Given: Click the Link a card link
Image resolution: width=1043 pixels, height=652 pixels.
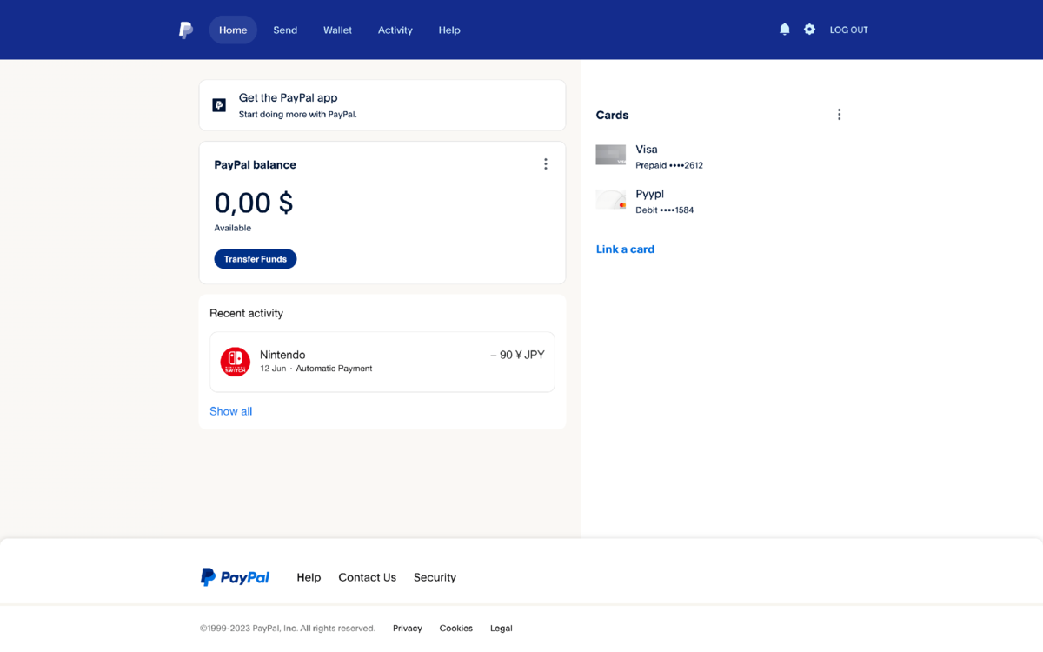Looking at the screenshot, I should (626, 249).
